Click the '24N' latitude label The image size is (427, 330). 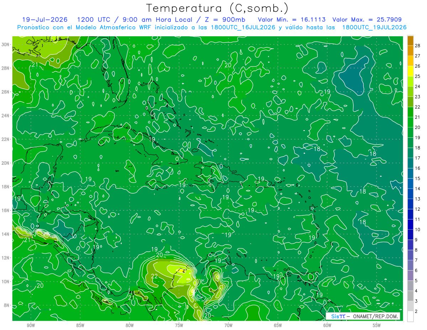(x=6, y=115)
